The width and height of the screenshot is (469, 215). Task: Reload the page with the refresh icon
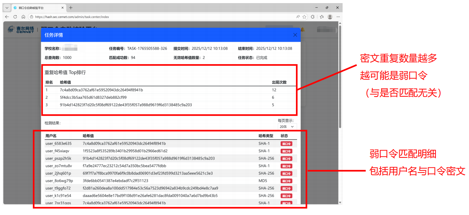[x=15, y=17]
